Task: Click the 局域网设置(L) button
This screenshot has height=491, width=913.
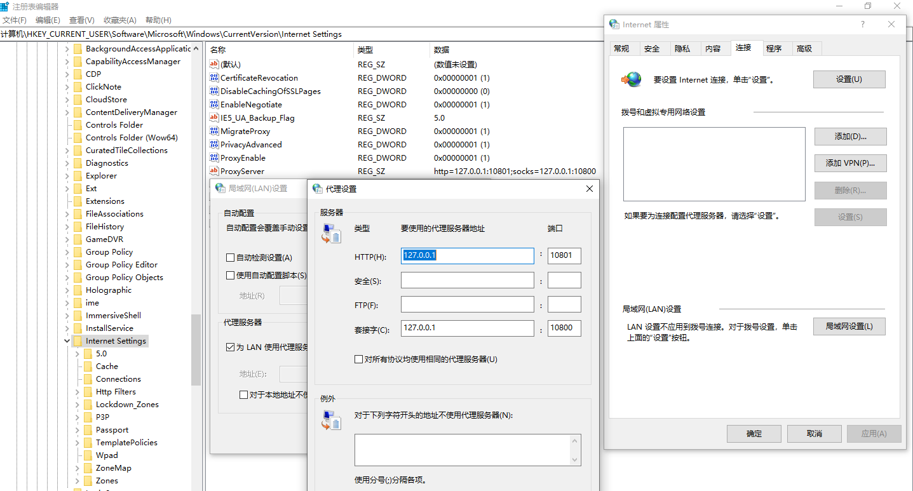Action: tap(849, 326)
